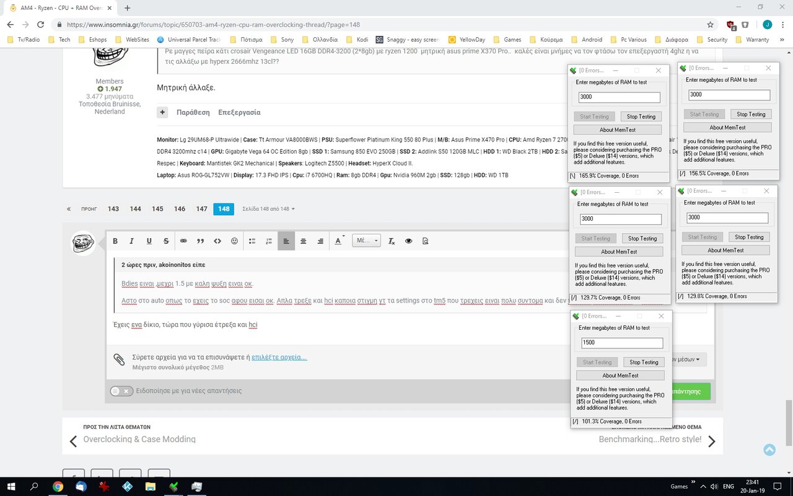Insert a numbered list in the editor
Image resolution: width=793 pixels, height=496 pixels.
(x=269, y=241)
